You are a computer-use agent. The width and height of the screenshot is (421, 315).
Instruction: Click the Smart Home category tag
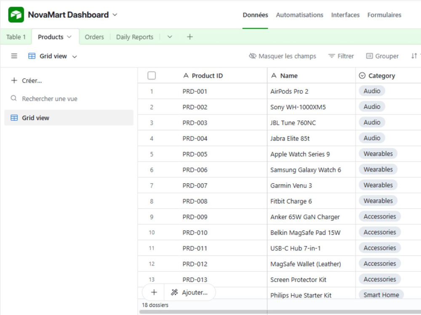(x=381, y=294)
